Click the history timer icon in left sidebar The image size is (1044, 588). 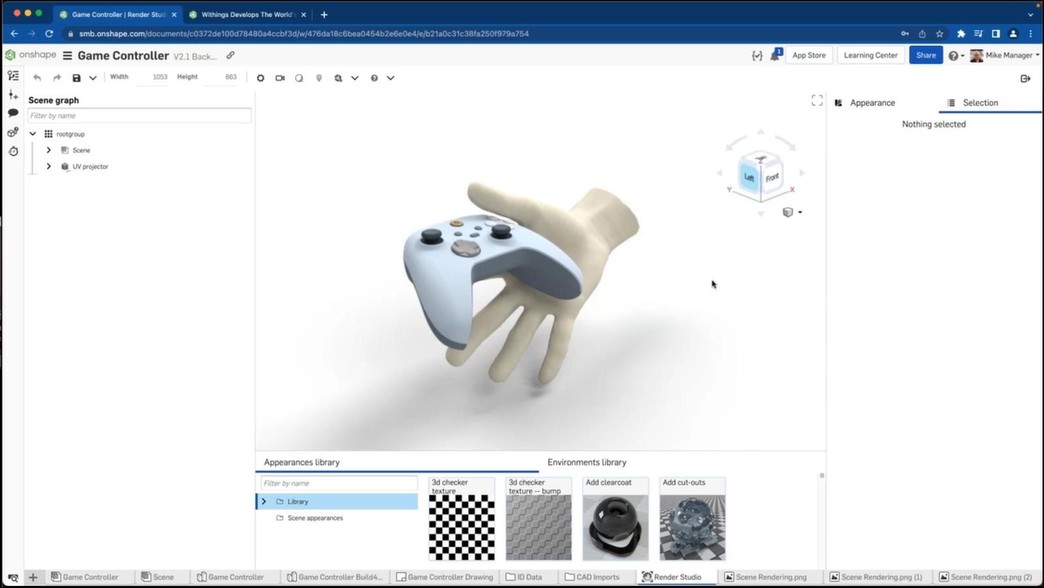click(13, 151)
